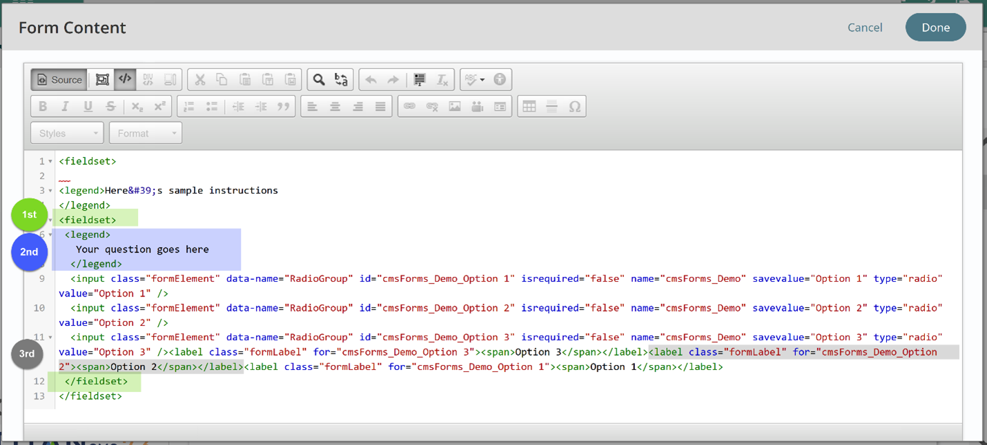Toggle the Source view button
This screenshot has height=445, width=987.
tap(59, 80)
